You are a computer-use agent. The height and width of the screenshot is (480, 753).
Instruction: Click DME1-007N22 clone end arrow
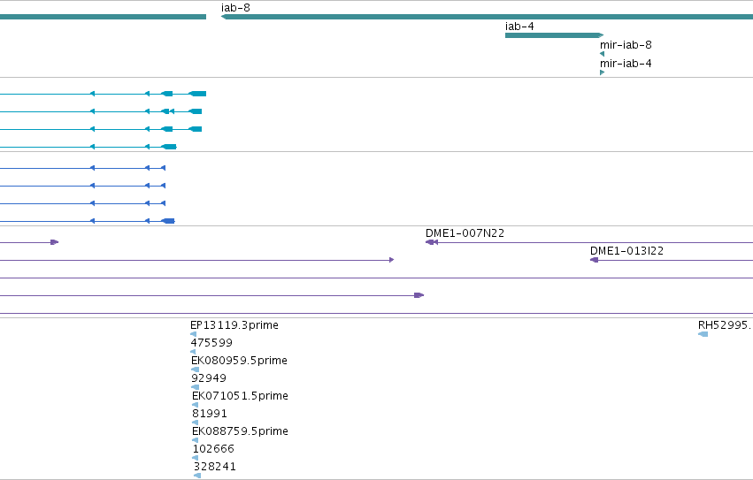(x=431, y=242)
